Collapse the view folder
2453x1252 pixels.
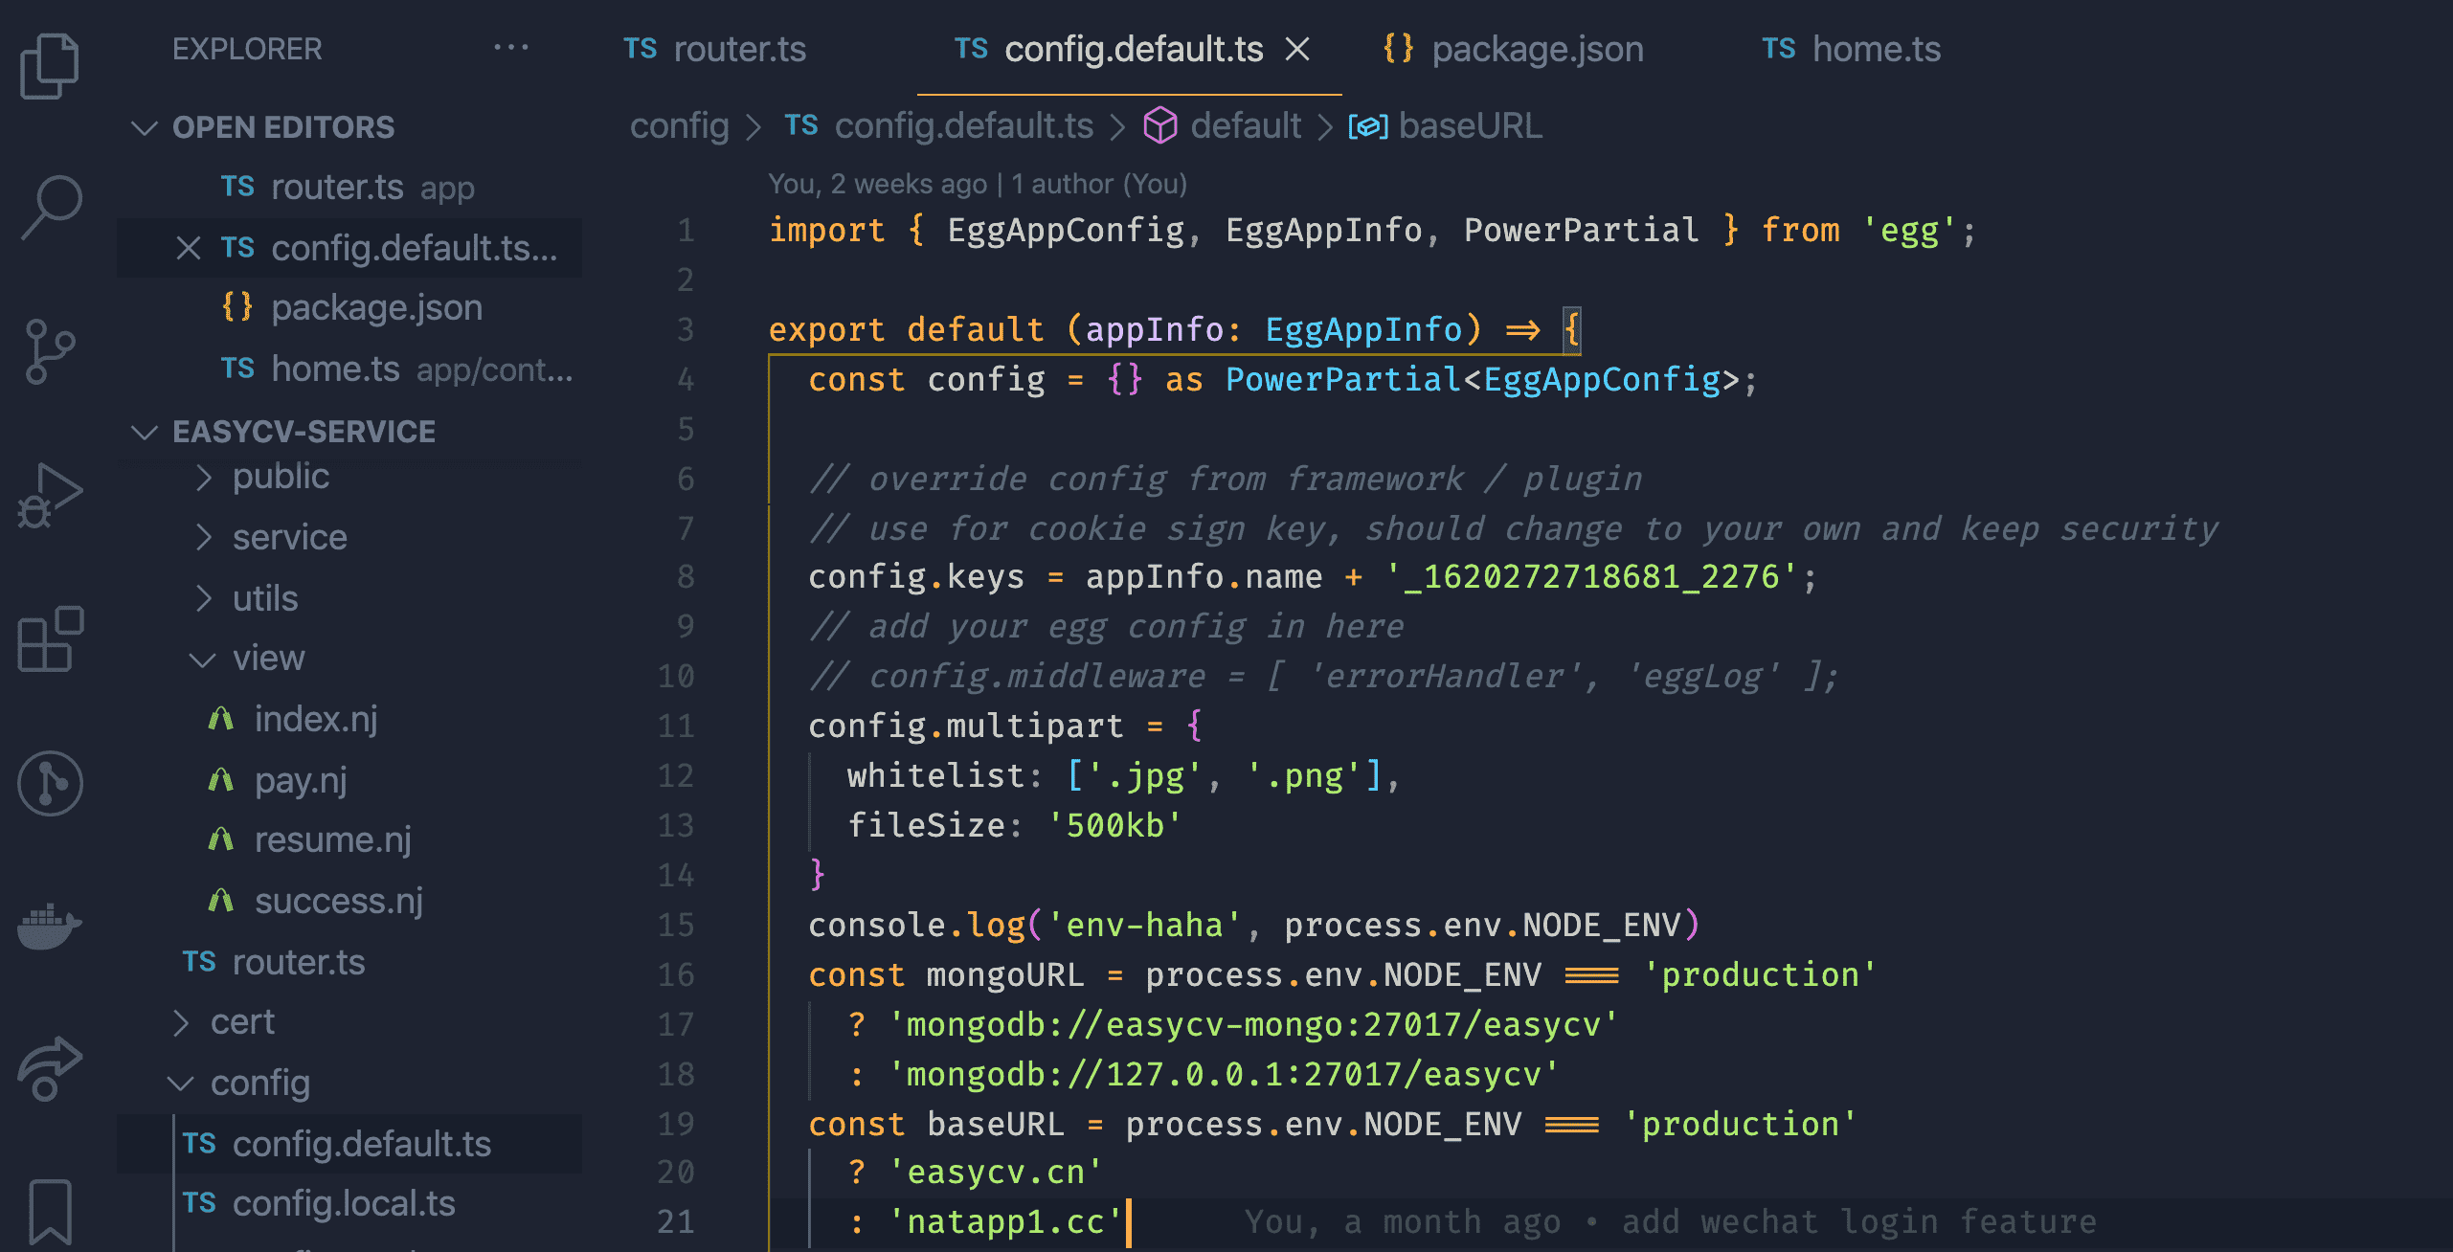click(x=267, y=659)
